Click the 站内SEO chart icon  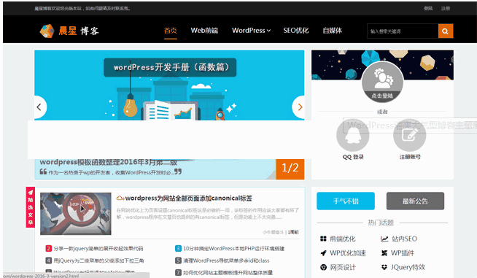click(x=384, y=239)
